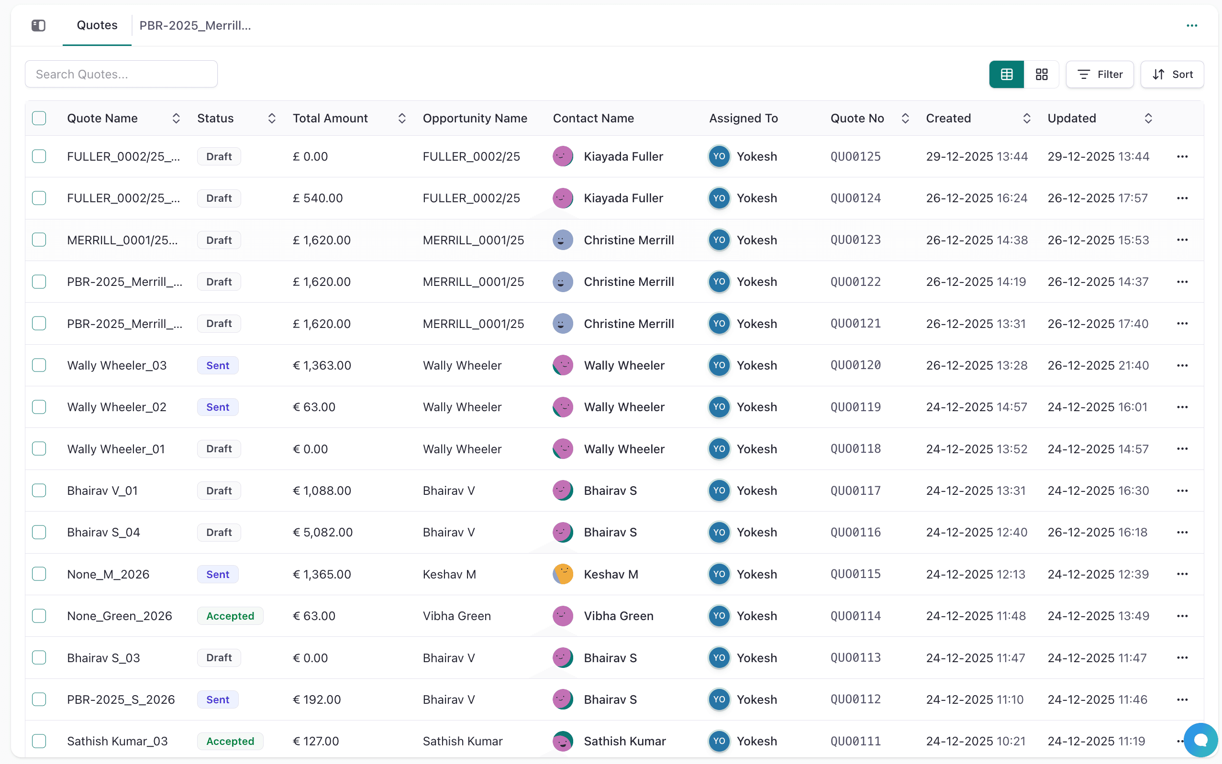
Task: Open row actions for quote QU00125
Action: coord(1182,157)
